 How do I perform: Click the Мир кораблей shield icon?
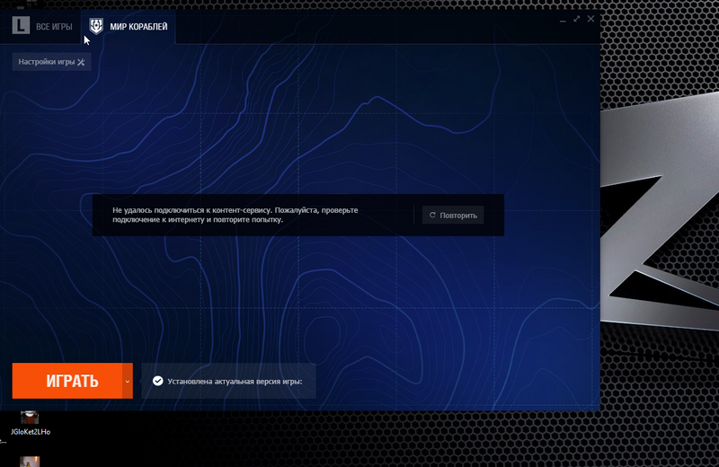(96, 26)
